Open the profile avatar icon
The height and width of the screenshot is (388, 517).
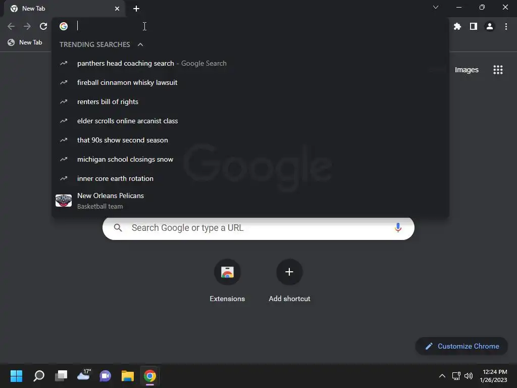tap(490, 26)
